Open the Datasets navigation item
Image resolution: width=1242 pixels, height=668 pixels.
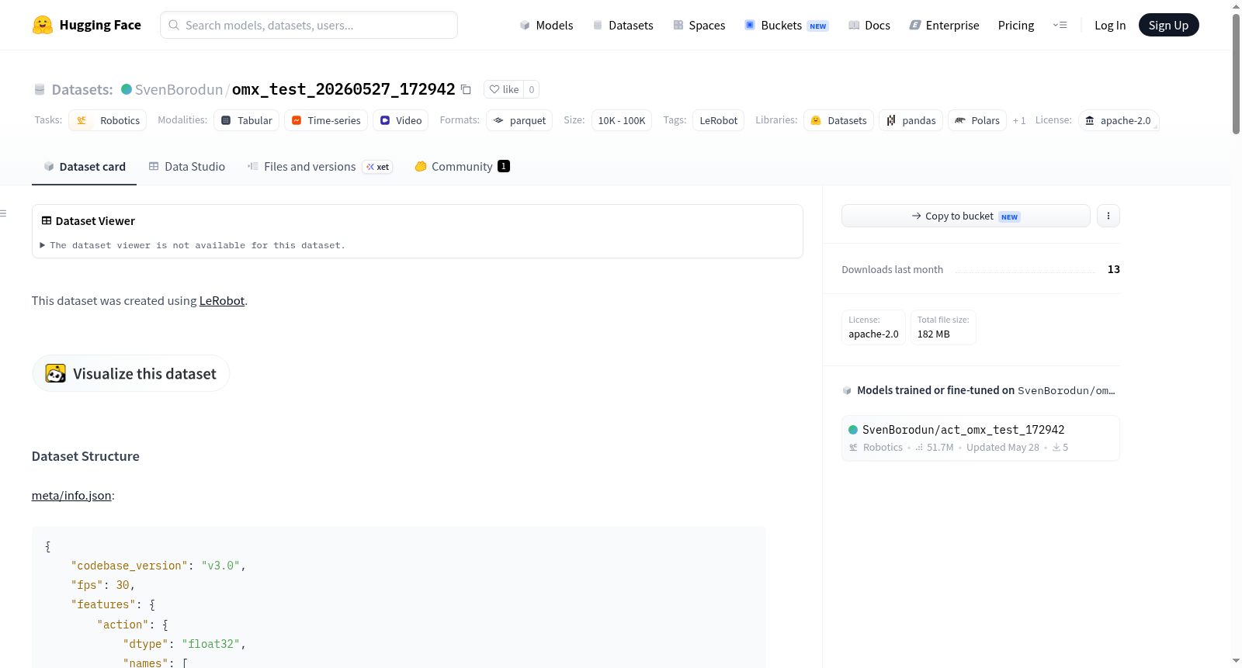coord(623,25)
